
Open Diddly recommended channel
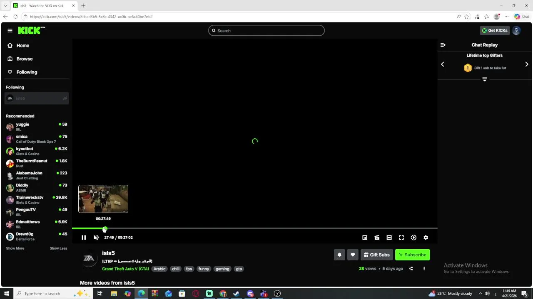point(37,188)
